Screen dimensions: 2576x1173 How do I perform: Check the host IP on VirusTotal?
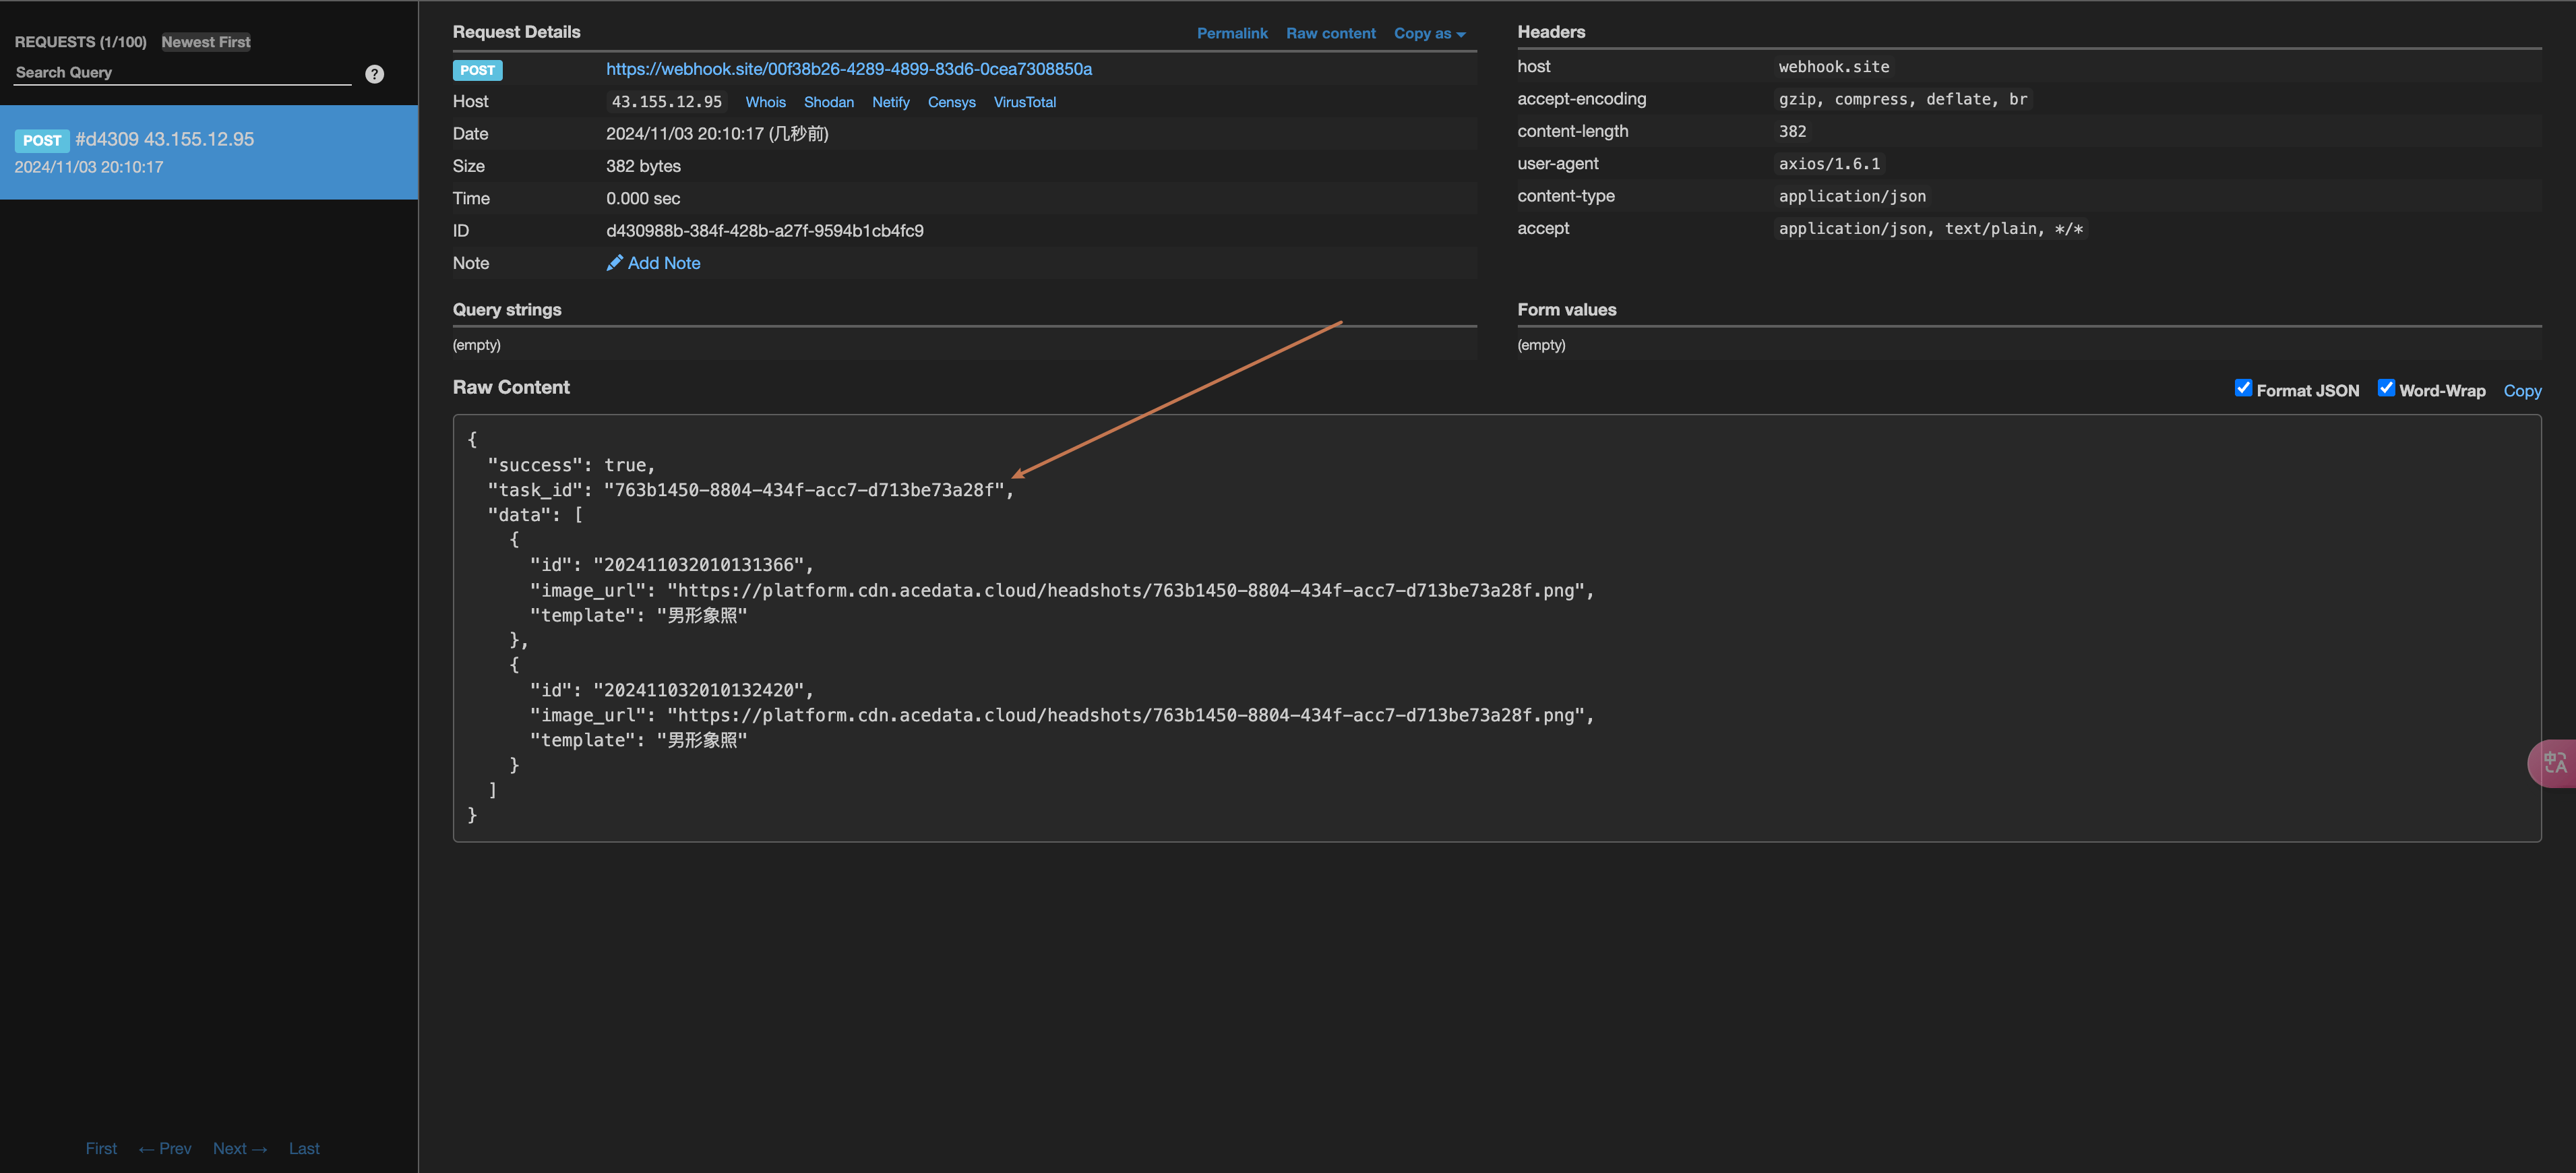(1024, 102)
